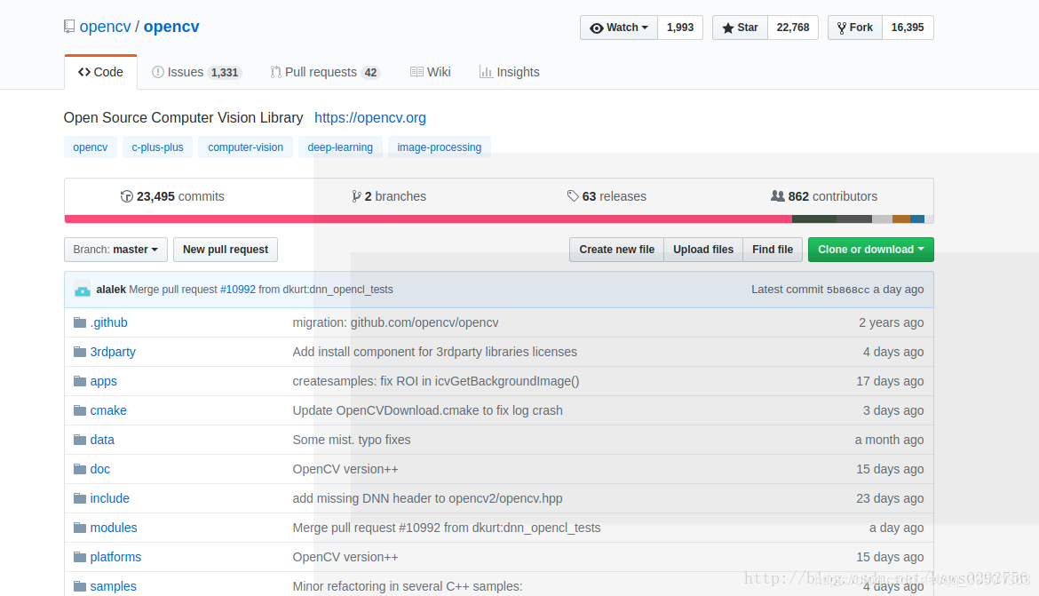The height and width of the screenshot is (596, 1039).
Task: Click the dark green language bar segment
Action: pyautogui.click(x=813, y=219)
